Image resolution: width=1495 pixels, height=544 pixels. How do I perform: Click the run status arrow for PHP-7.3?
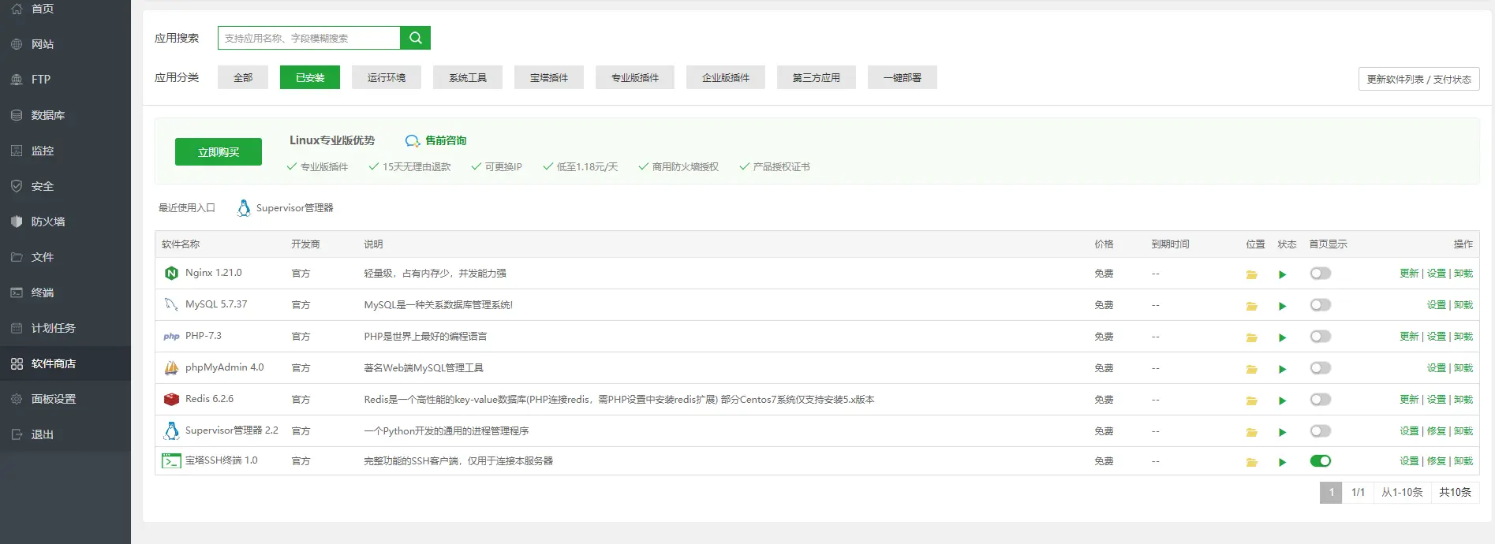pos(1283,337)
